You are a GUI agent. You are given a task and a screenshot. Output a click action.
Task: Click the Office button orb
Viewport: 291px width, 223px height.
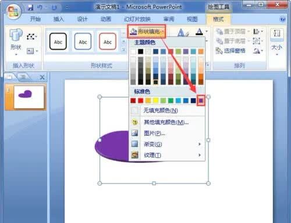[13, 12]
